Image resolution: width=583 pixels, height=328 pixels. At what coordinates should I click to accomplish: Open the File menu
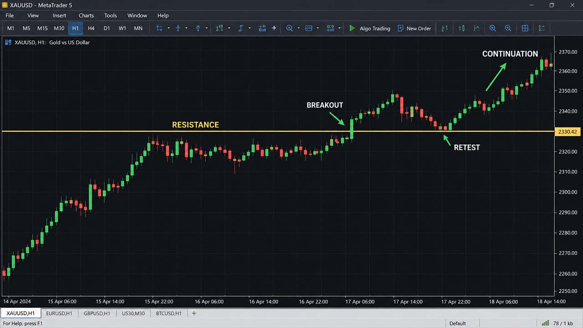[x=10, y=15]
